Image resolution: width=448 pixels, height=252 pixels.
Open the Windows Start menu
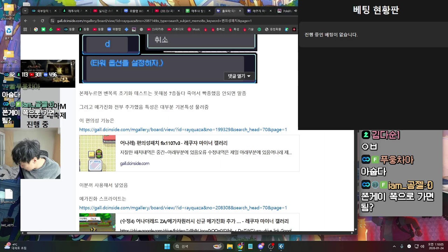(x=167, y=246)
